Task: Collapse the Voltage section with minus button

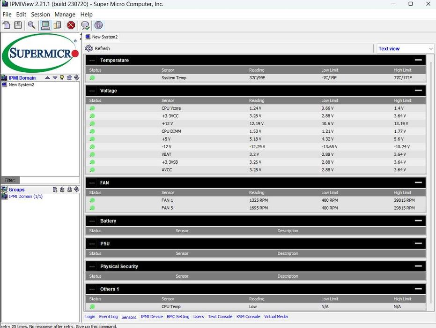Action: point(418,90)
